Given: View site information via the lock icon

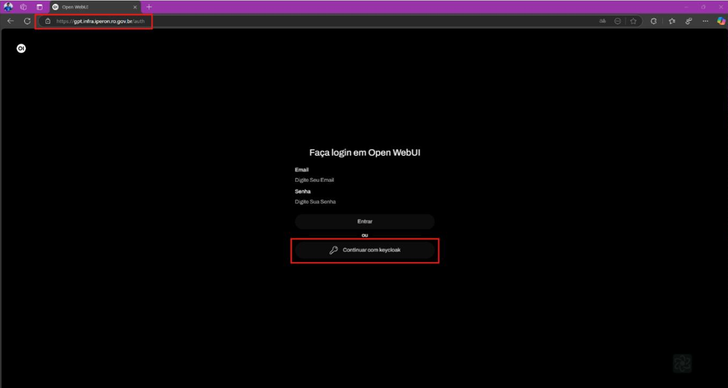Looking at the screenshot, I should [x=48, y=21].
